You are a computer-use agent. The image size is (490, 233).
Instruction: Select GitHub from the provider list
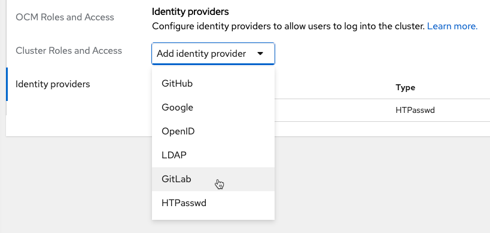pos(213,84)
